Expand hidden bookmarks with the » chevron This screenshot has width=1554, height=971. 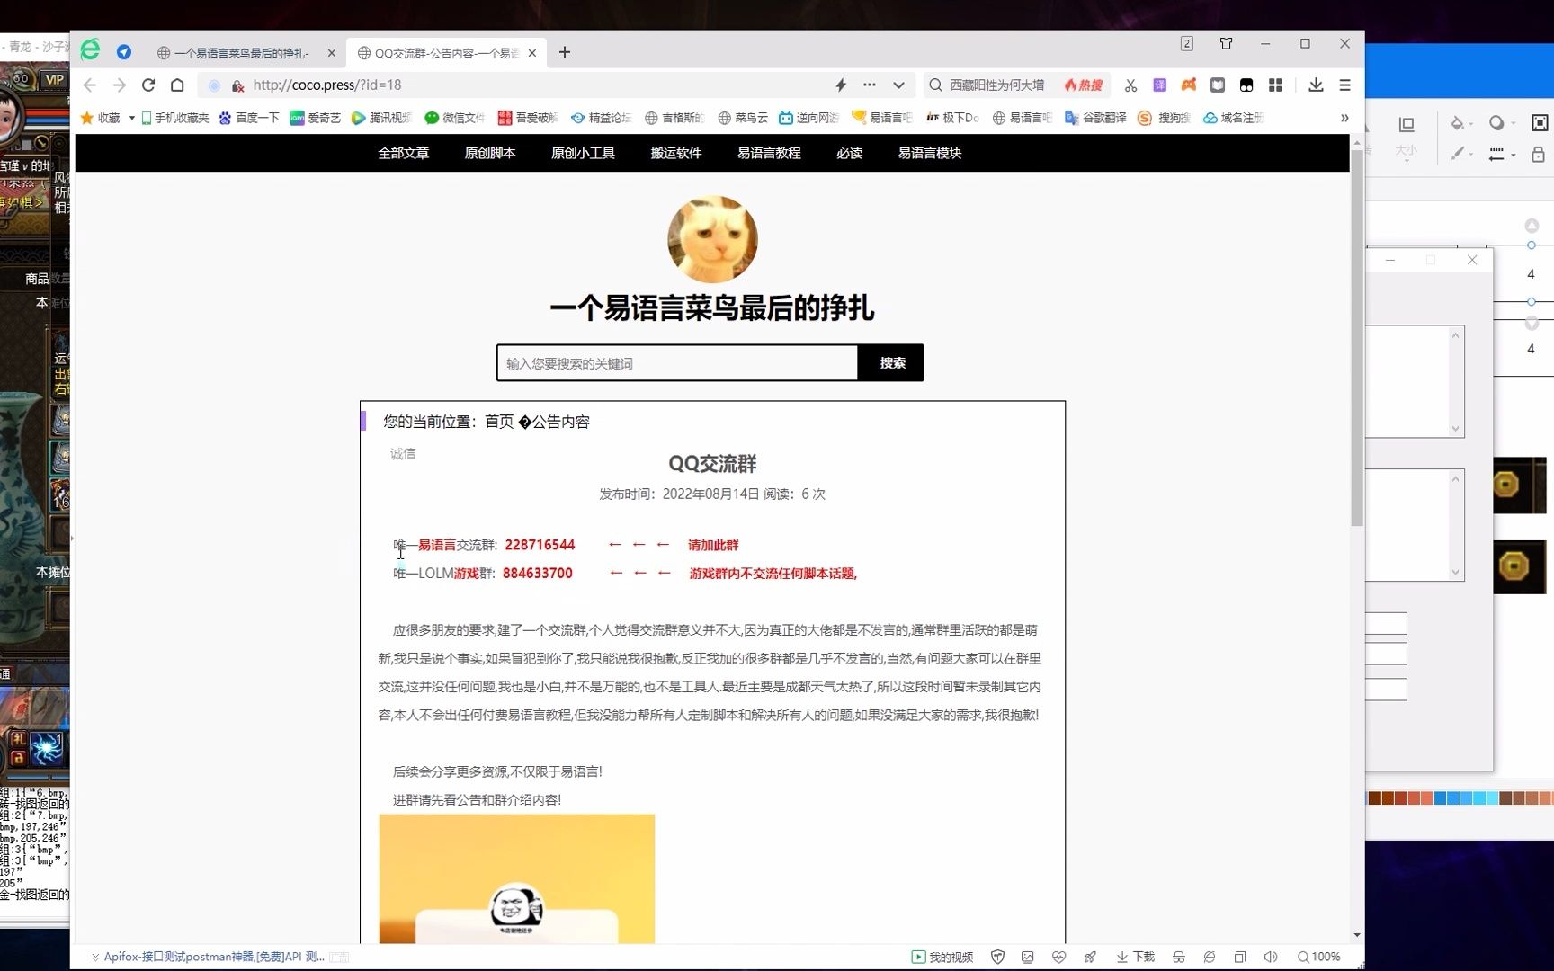pos(1344,118)
